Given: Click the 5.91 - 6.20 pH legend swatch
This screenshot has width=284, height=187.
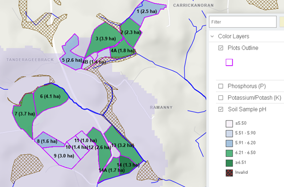Looking at the screenshot, I should [x=229, y=143].
